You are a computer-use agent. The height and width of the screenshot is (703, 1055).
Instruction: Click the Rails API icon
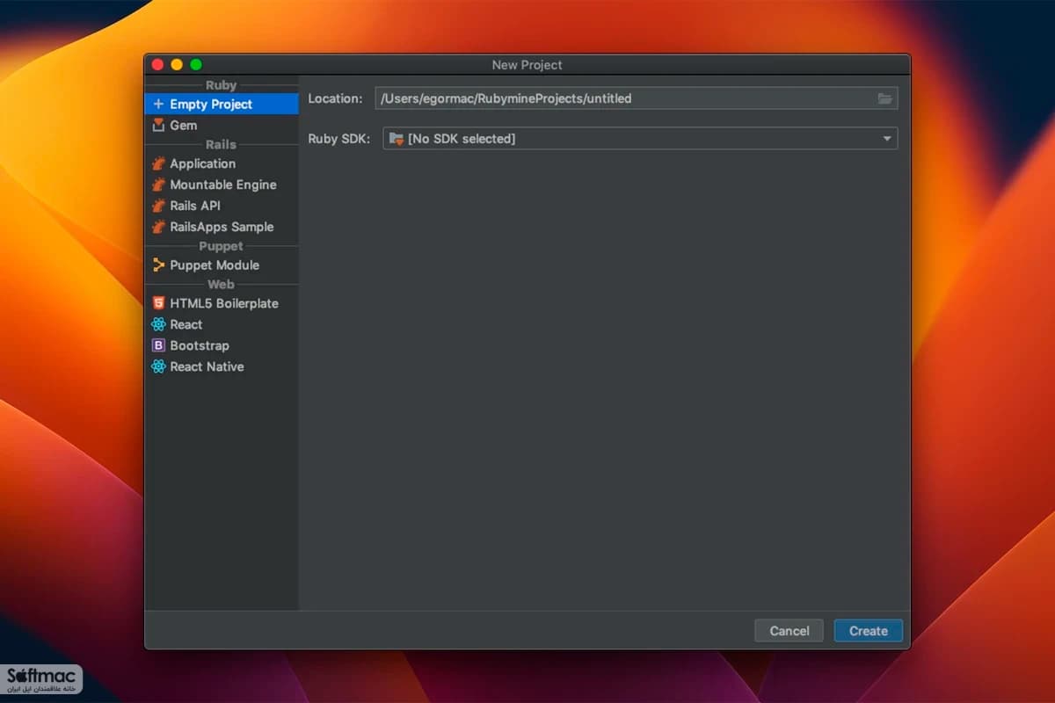(158, 206)
